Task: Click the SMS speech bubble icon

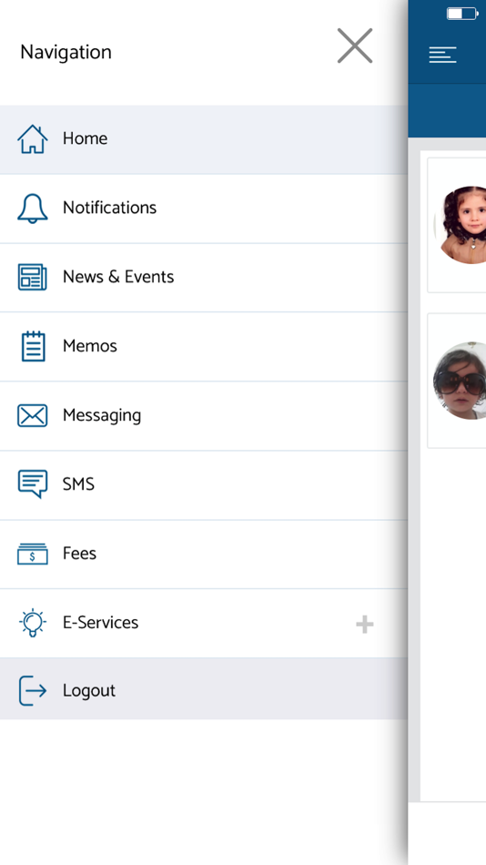Action: tap(33, 483)
